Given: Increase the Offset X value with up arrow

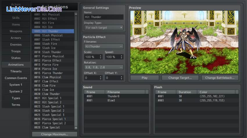Looking at the screenshot, I should (x=101, y=77).
